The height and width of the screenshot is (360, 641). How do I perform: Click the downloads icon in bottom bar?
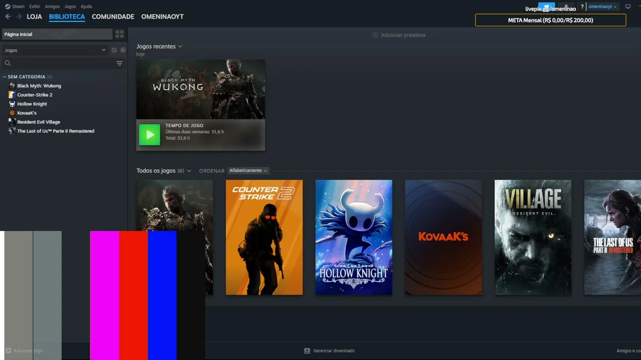[x=307, y=351]
